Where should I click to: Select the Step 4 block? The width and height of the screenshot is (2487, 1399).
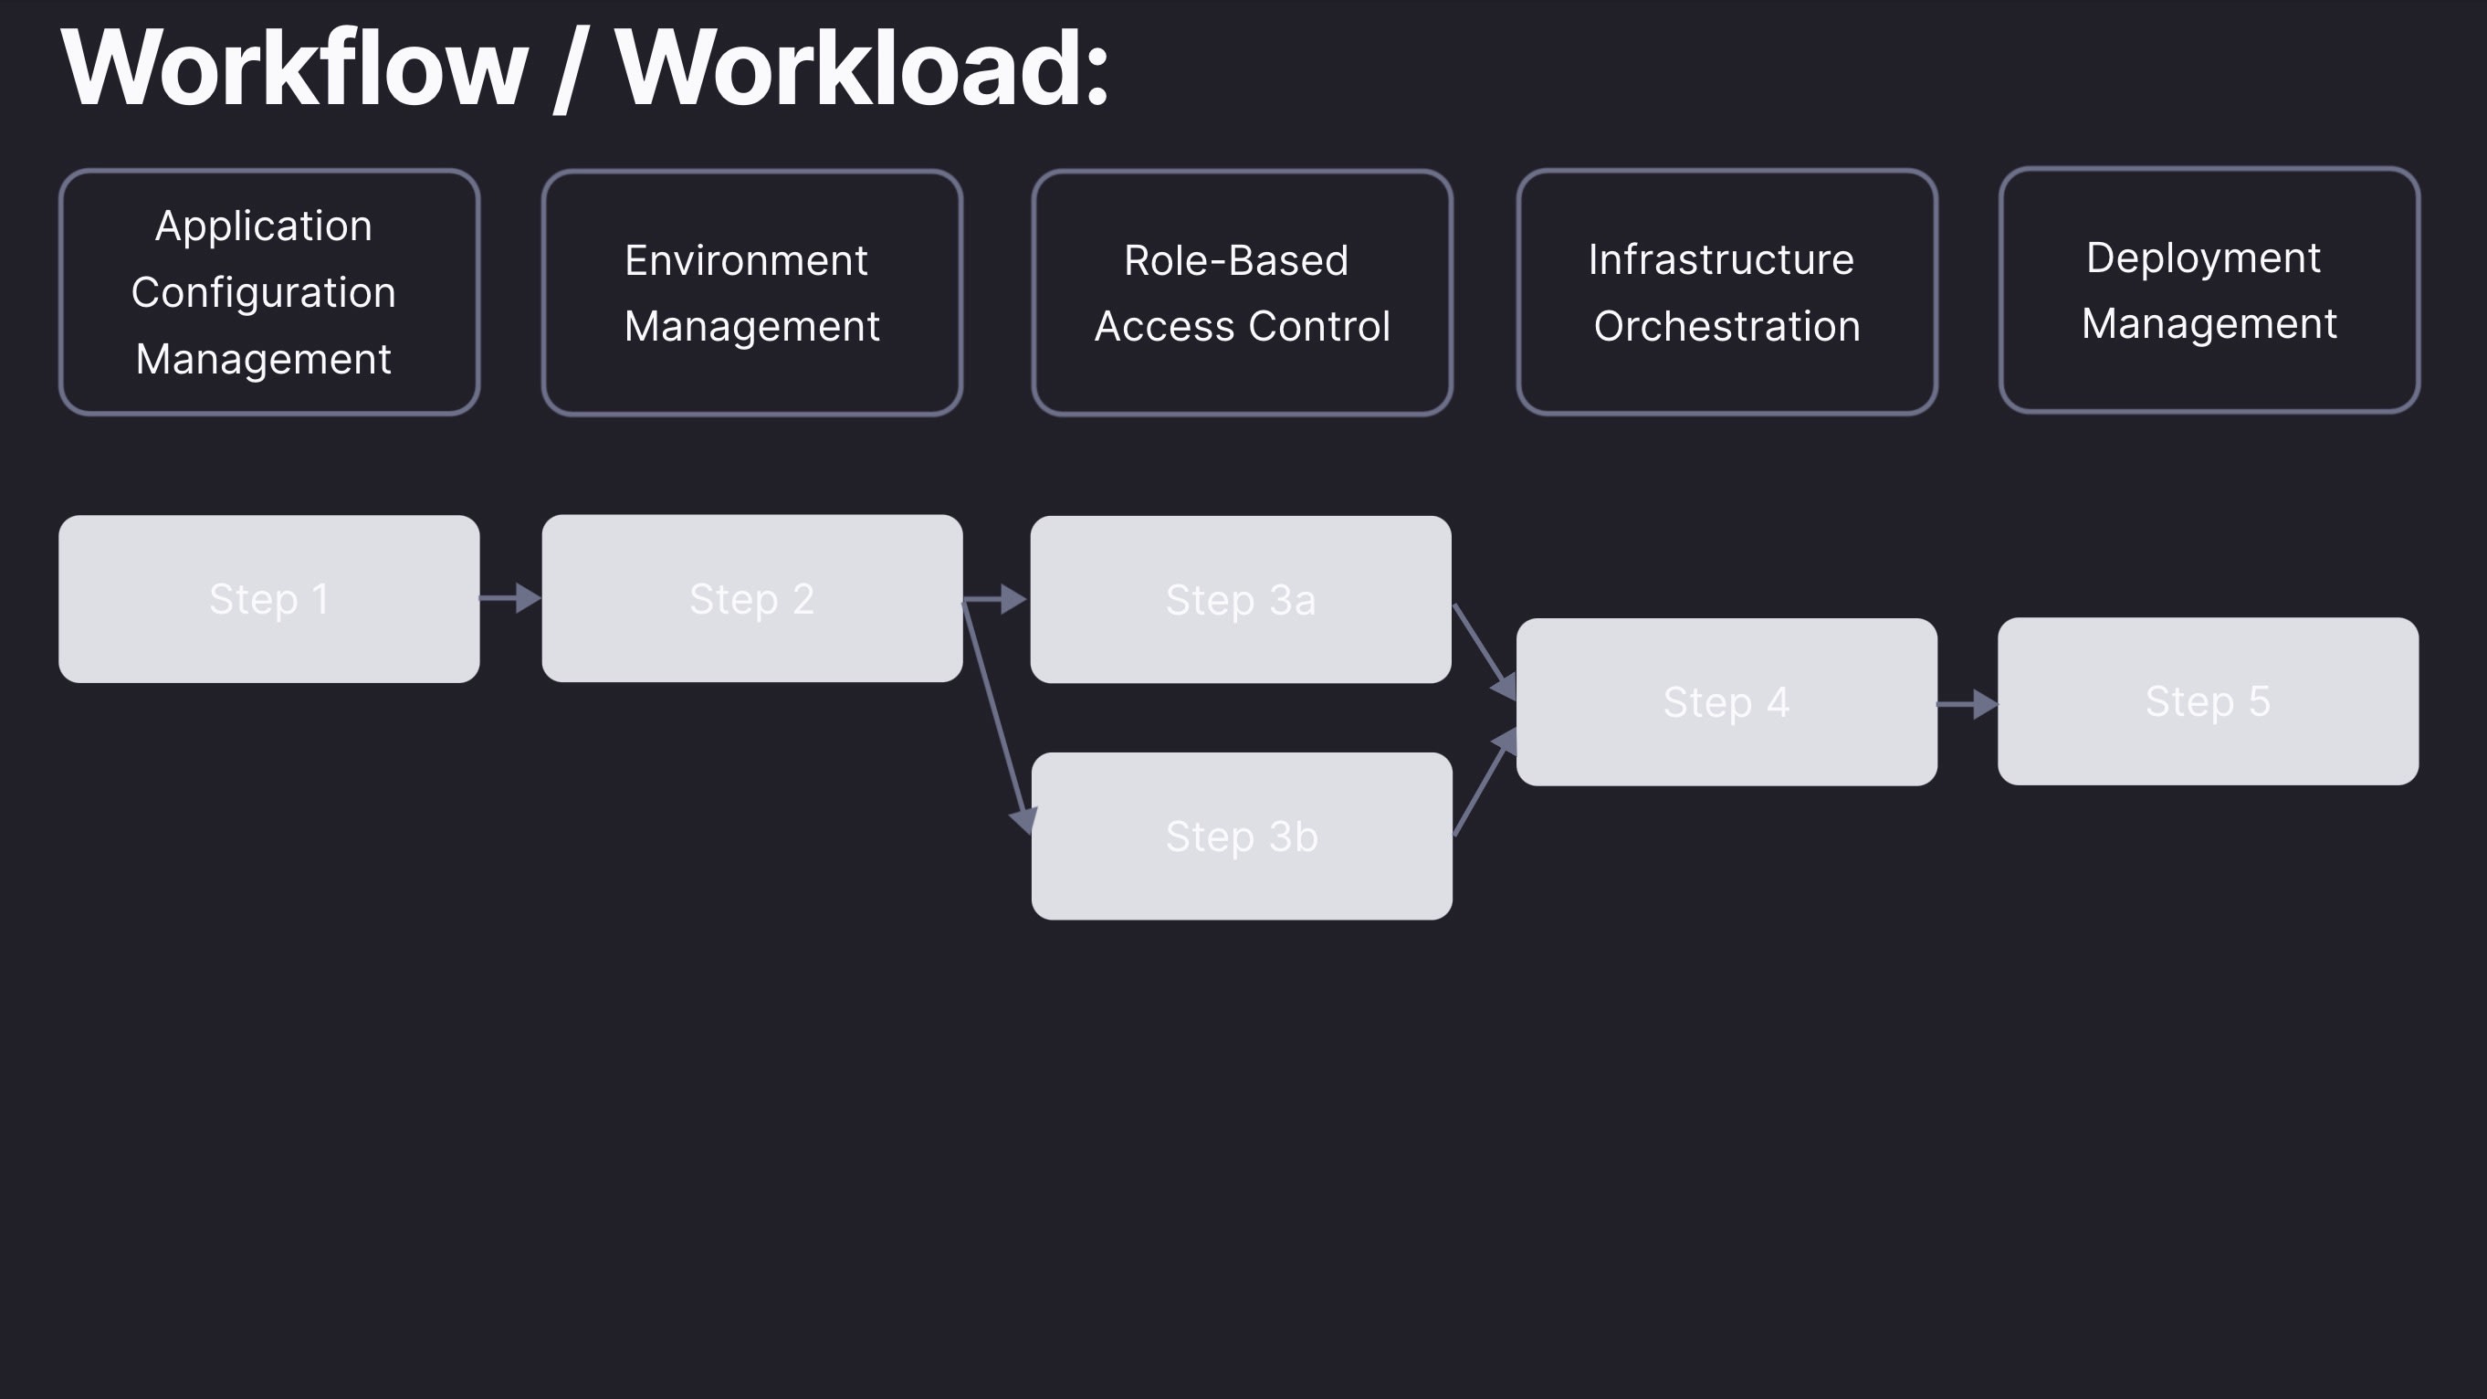(1726, 702)
